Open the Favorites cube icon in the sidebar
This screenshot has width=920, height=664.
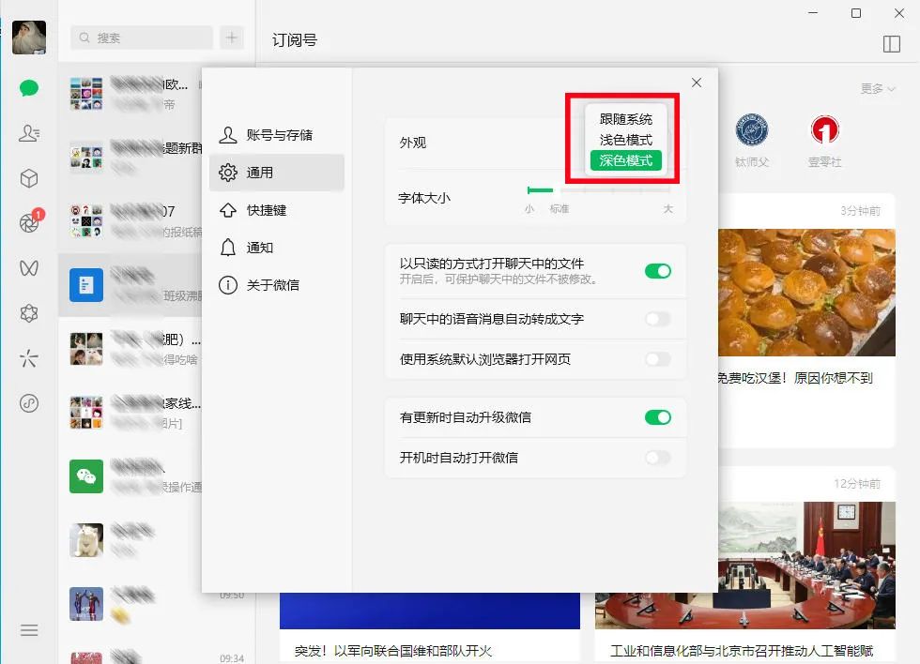coord(29,178)
